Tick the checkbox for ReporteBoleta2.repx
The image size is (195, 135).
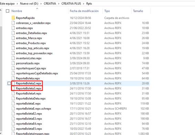click(9, 83)
